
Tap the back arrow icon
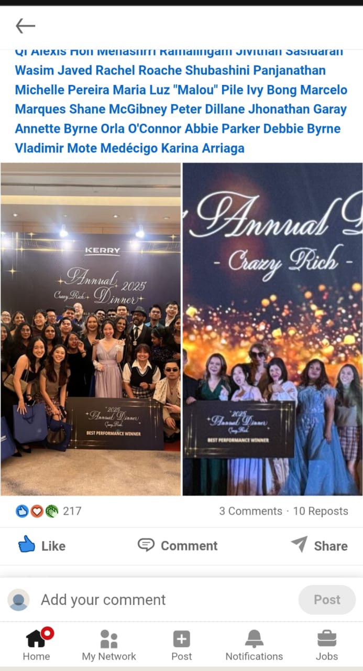(25, 26)
